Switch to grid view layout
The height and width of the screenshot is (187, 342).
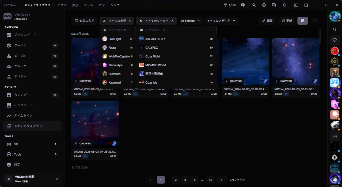coord(303,21)
